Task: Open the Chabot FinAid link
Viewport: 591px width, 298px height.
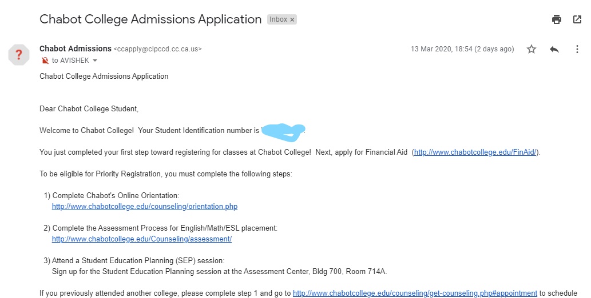Action: (x=475, y=152)
